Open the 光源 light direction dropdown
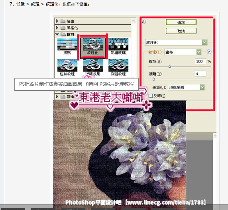 [202, 87]
